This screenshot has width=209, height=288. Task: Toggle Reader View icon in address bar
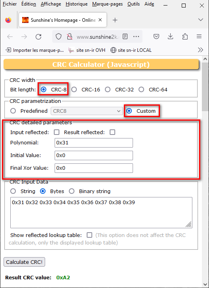(x=125, y=36)
